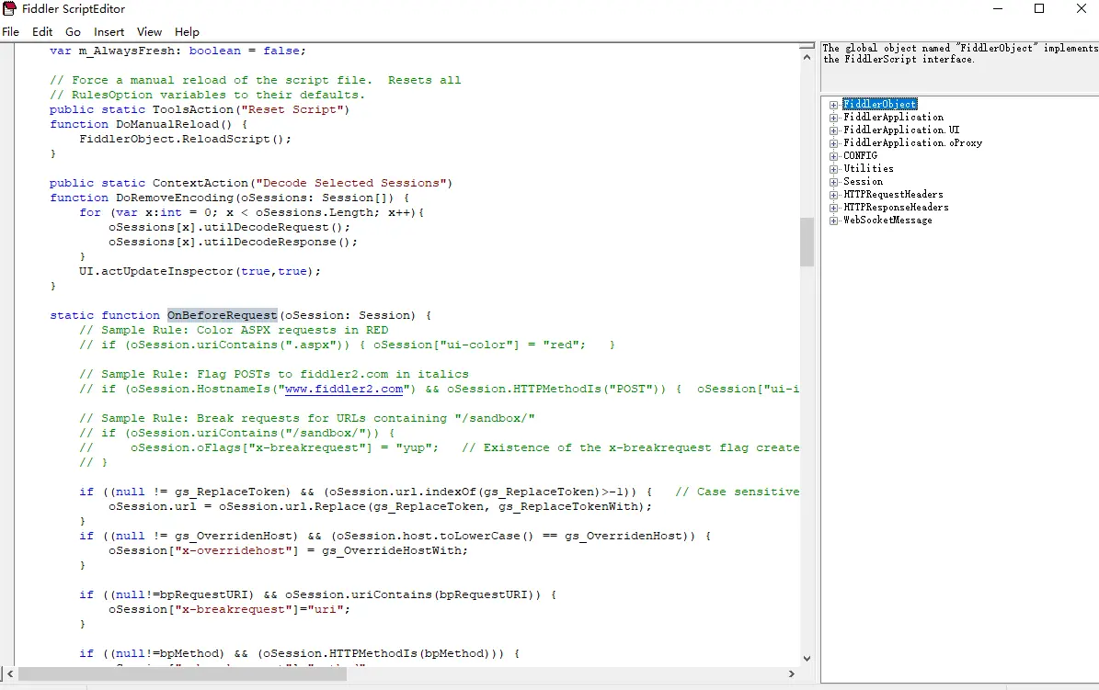Click the horizontal scrollbar left arrow

[x=9, y=673]
